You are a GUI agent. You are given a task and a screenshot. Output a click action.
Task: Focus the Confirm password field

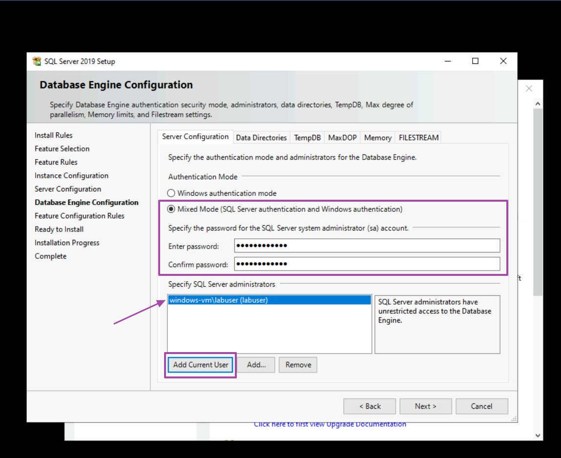coord(367,264)
